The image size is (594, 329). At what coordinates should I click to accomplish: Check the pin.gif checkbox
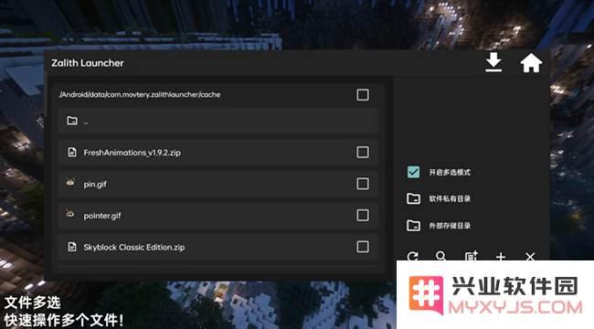[363, 184]
